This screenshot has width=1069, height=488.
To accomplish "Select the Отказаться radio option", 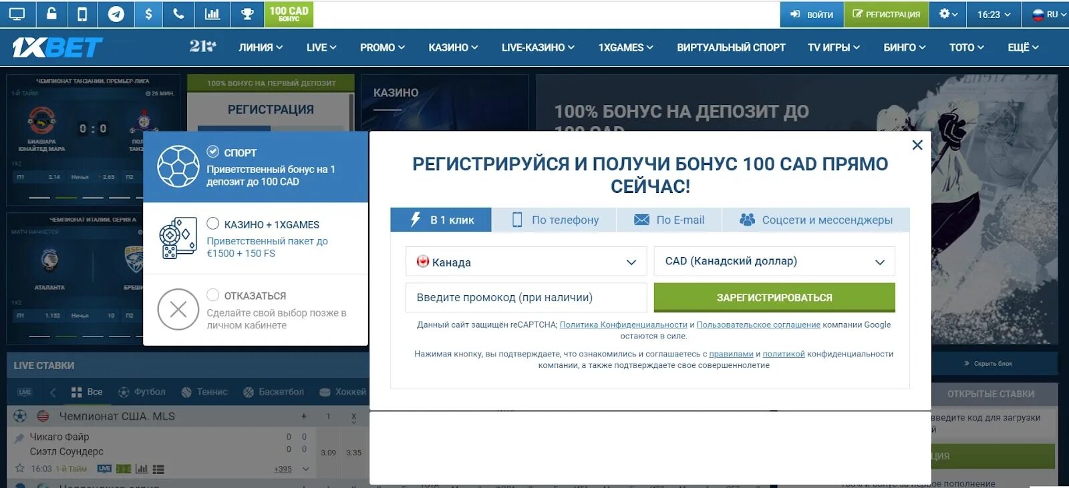I will coord(213,295).
